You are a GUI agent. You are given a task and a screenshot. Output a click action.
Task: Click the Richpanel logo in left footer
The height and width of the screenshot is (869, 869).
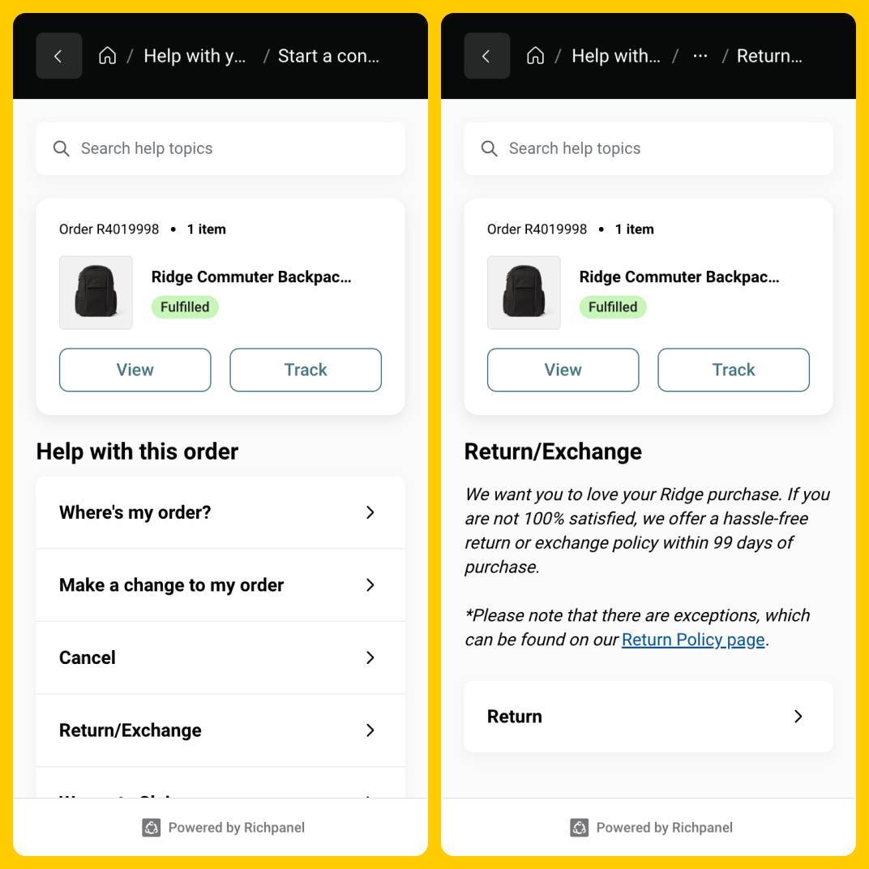click(152, 828)
